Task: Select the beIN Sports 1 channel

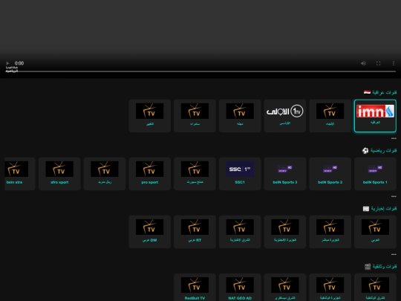Action: (x=375, y=174)
